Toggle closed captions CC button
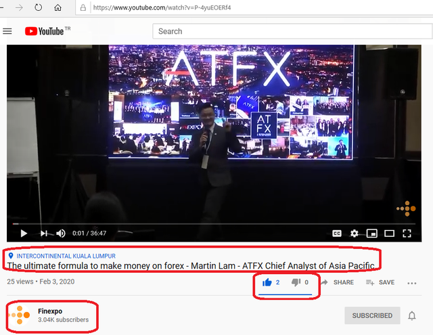 click(337, 233)
